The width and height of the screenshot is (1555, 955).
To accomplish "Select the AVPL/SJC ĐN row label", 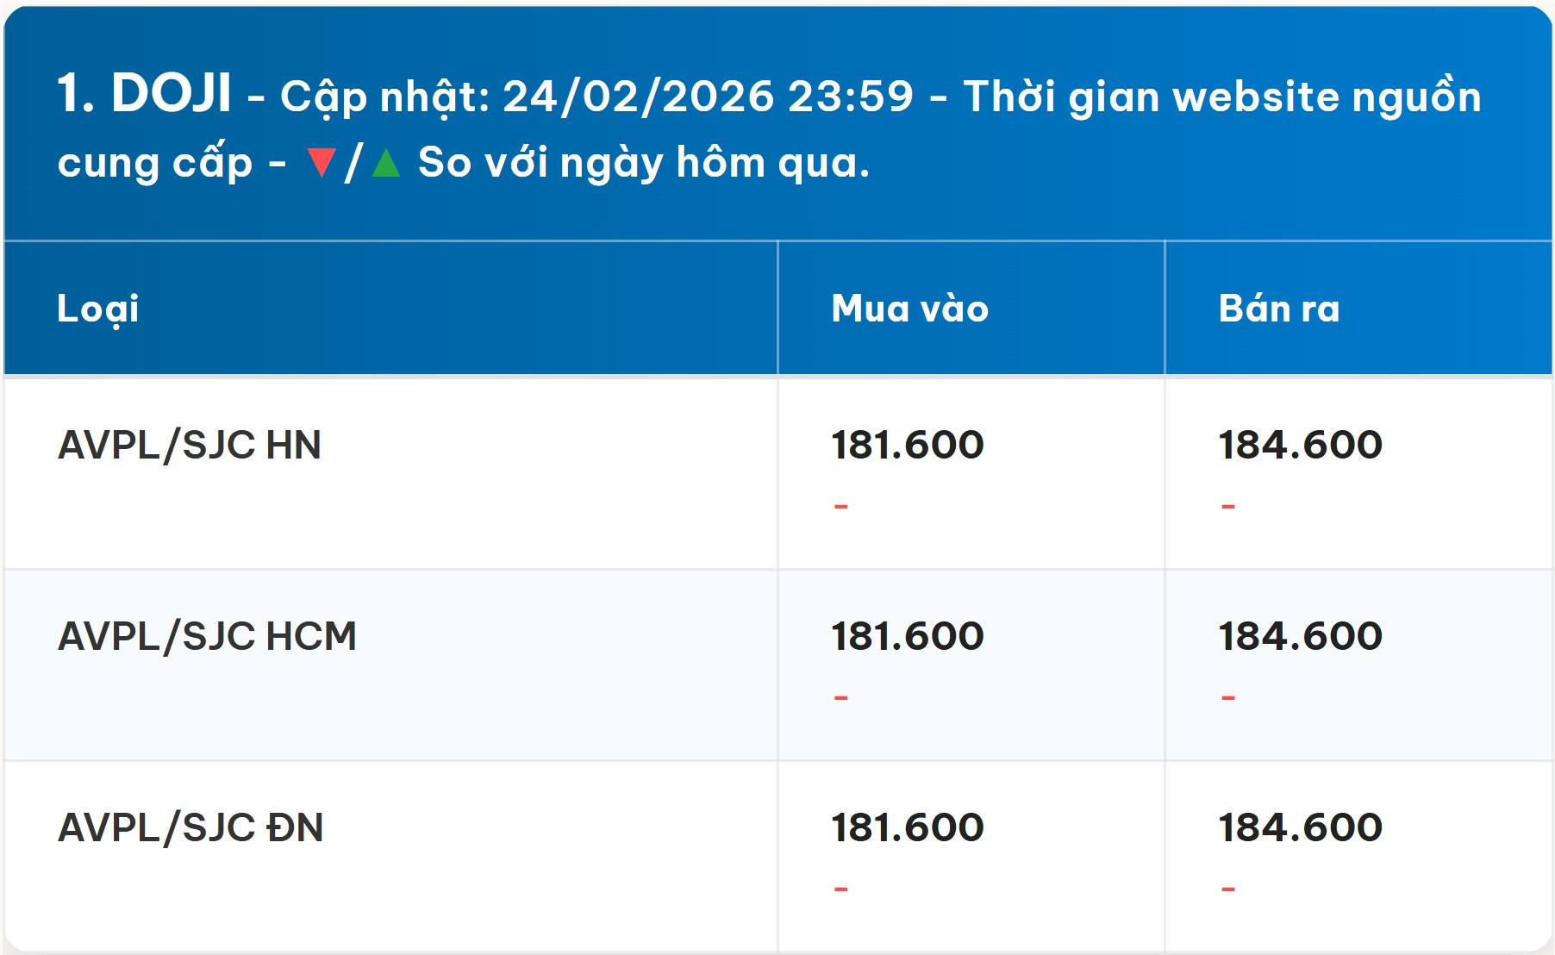I will pos(190,827).
